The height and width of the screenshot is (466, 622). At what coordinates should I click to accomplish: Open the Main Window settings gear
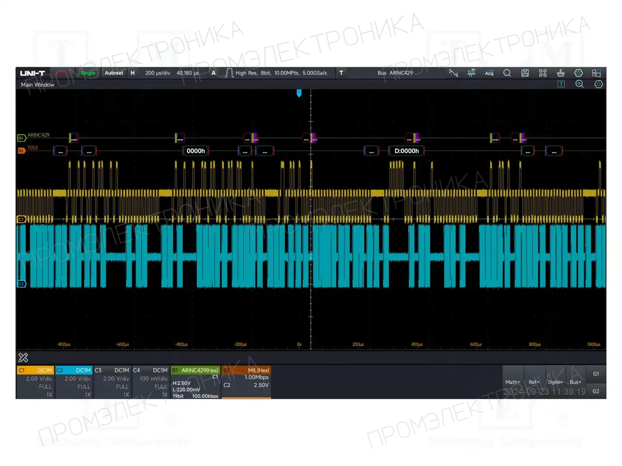(x=598, y=84)
